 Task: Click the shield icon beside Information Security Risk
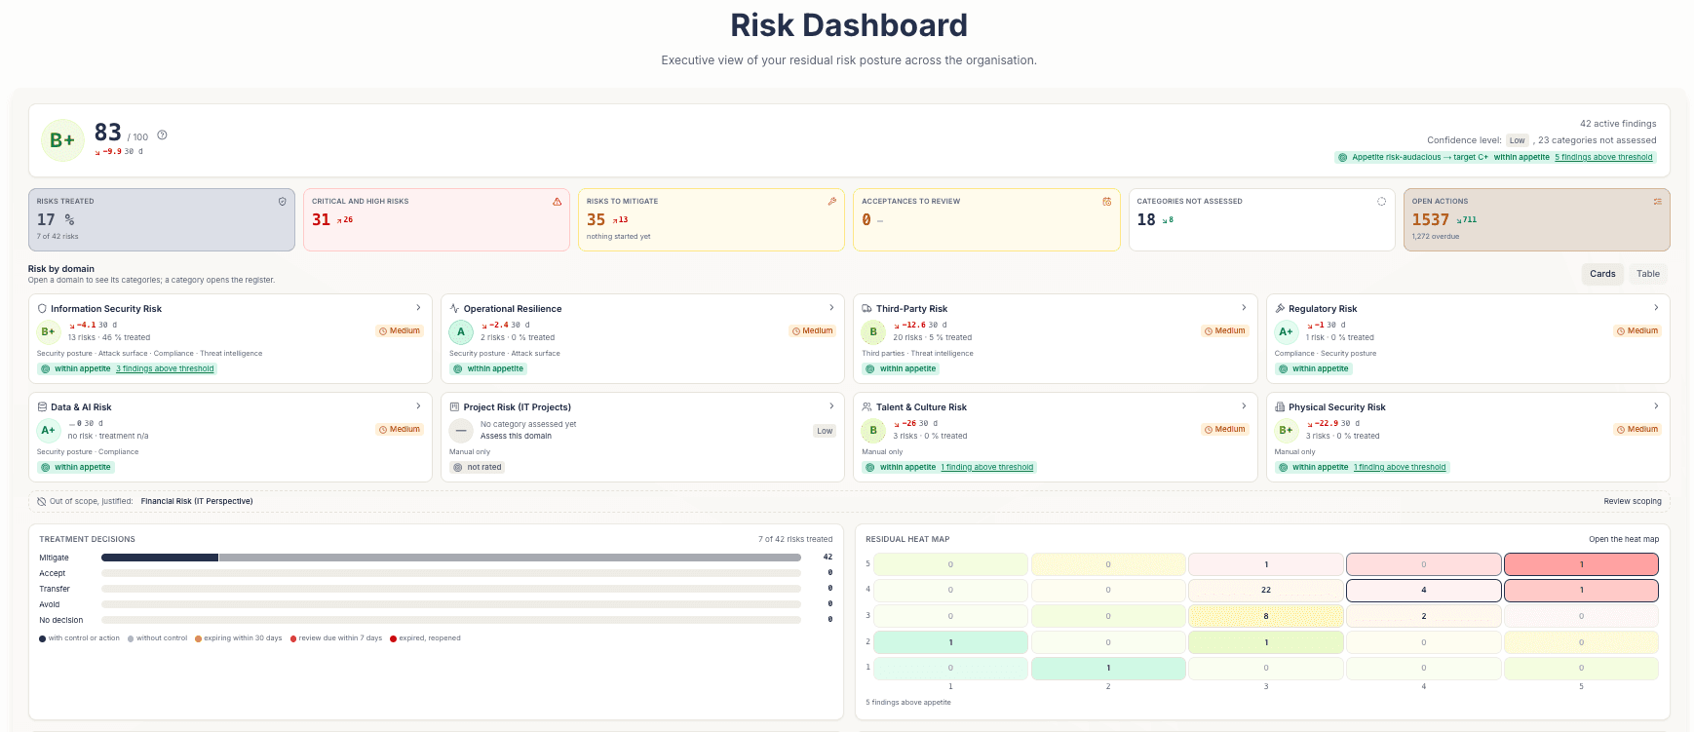(42, 309)
